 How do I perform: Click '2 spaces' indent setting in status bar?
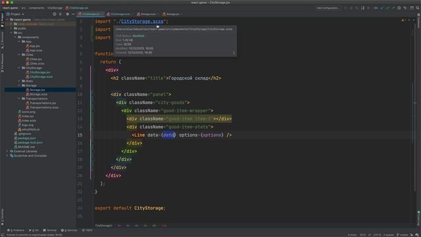coord(389,235)
